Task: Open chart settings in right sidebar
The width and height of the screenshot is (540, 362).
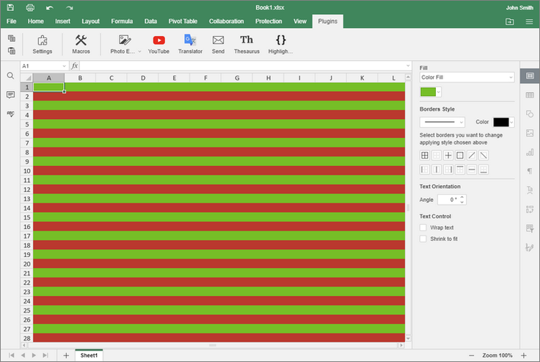Action: [530, 152]
